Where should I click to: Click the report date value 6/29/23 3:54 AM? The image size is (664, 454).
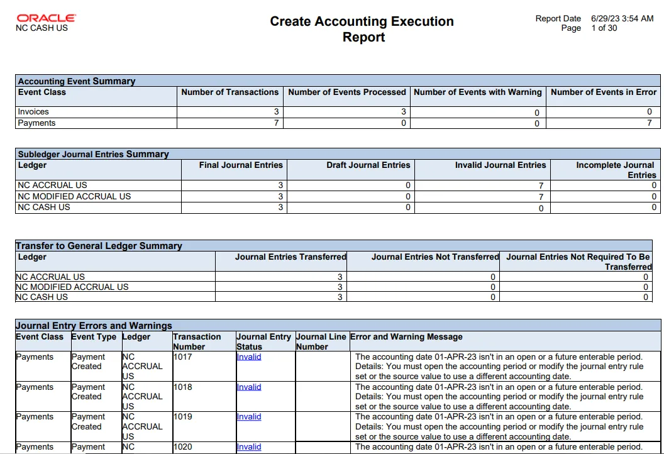(x=622, y=18)
